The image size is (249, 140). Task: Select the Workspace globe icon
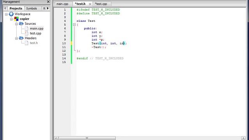[x=11, y=14]
